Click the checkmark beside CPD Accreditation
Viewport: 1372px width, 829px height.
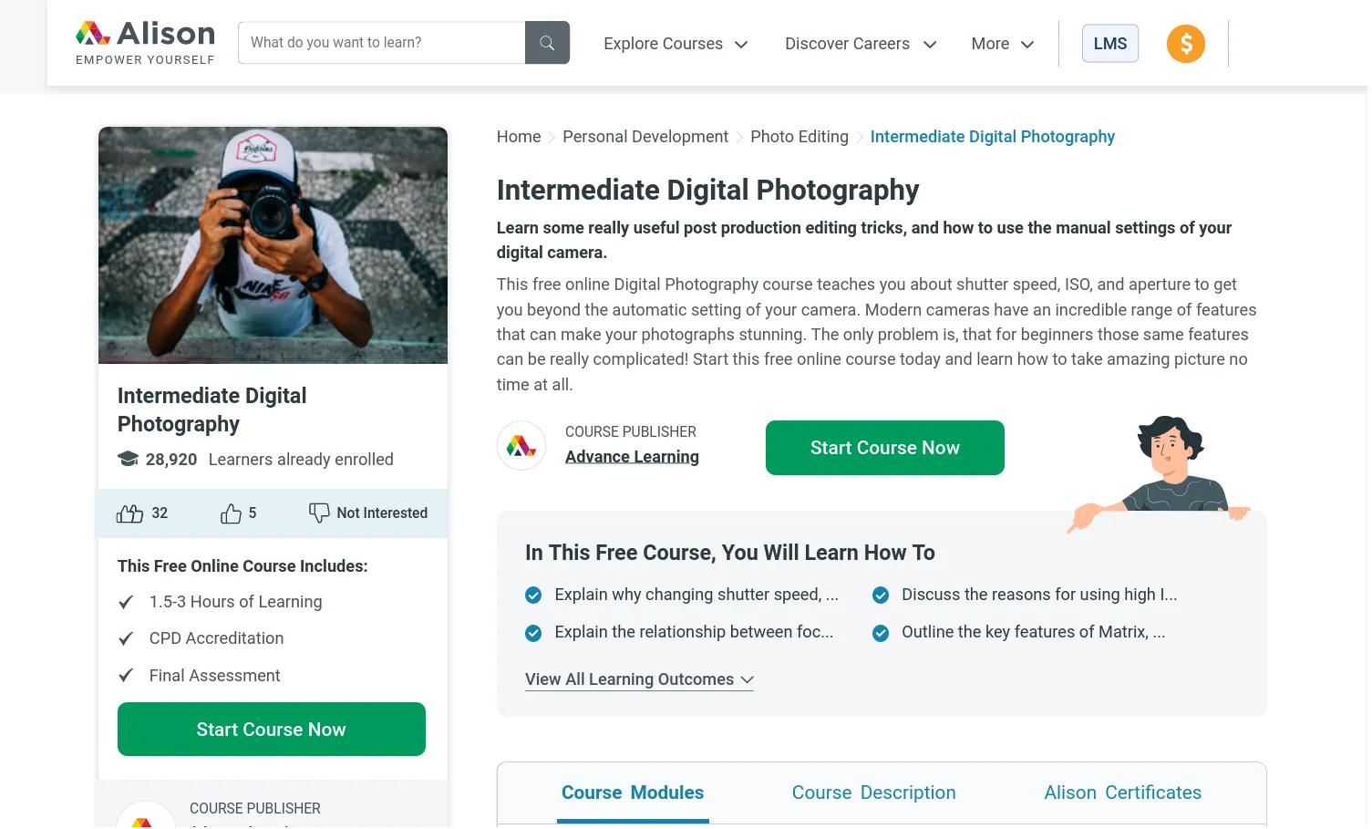coord(126,638)
